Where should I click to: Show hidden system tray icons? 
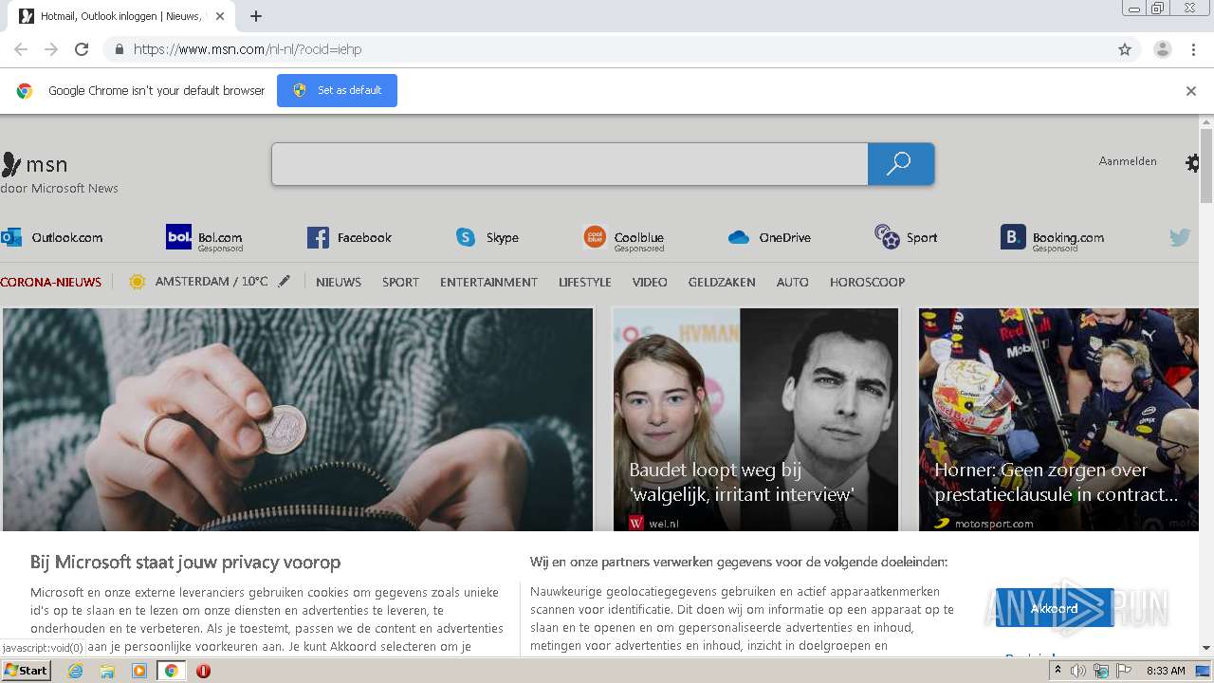pos(1058,671)
